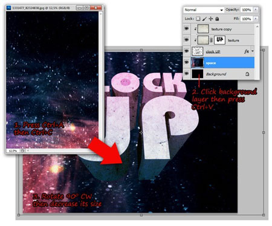Open the Opacity slider arrow
The width and height of the screenshot is (272, 226).
[256, 10]
